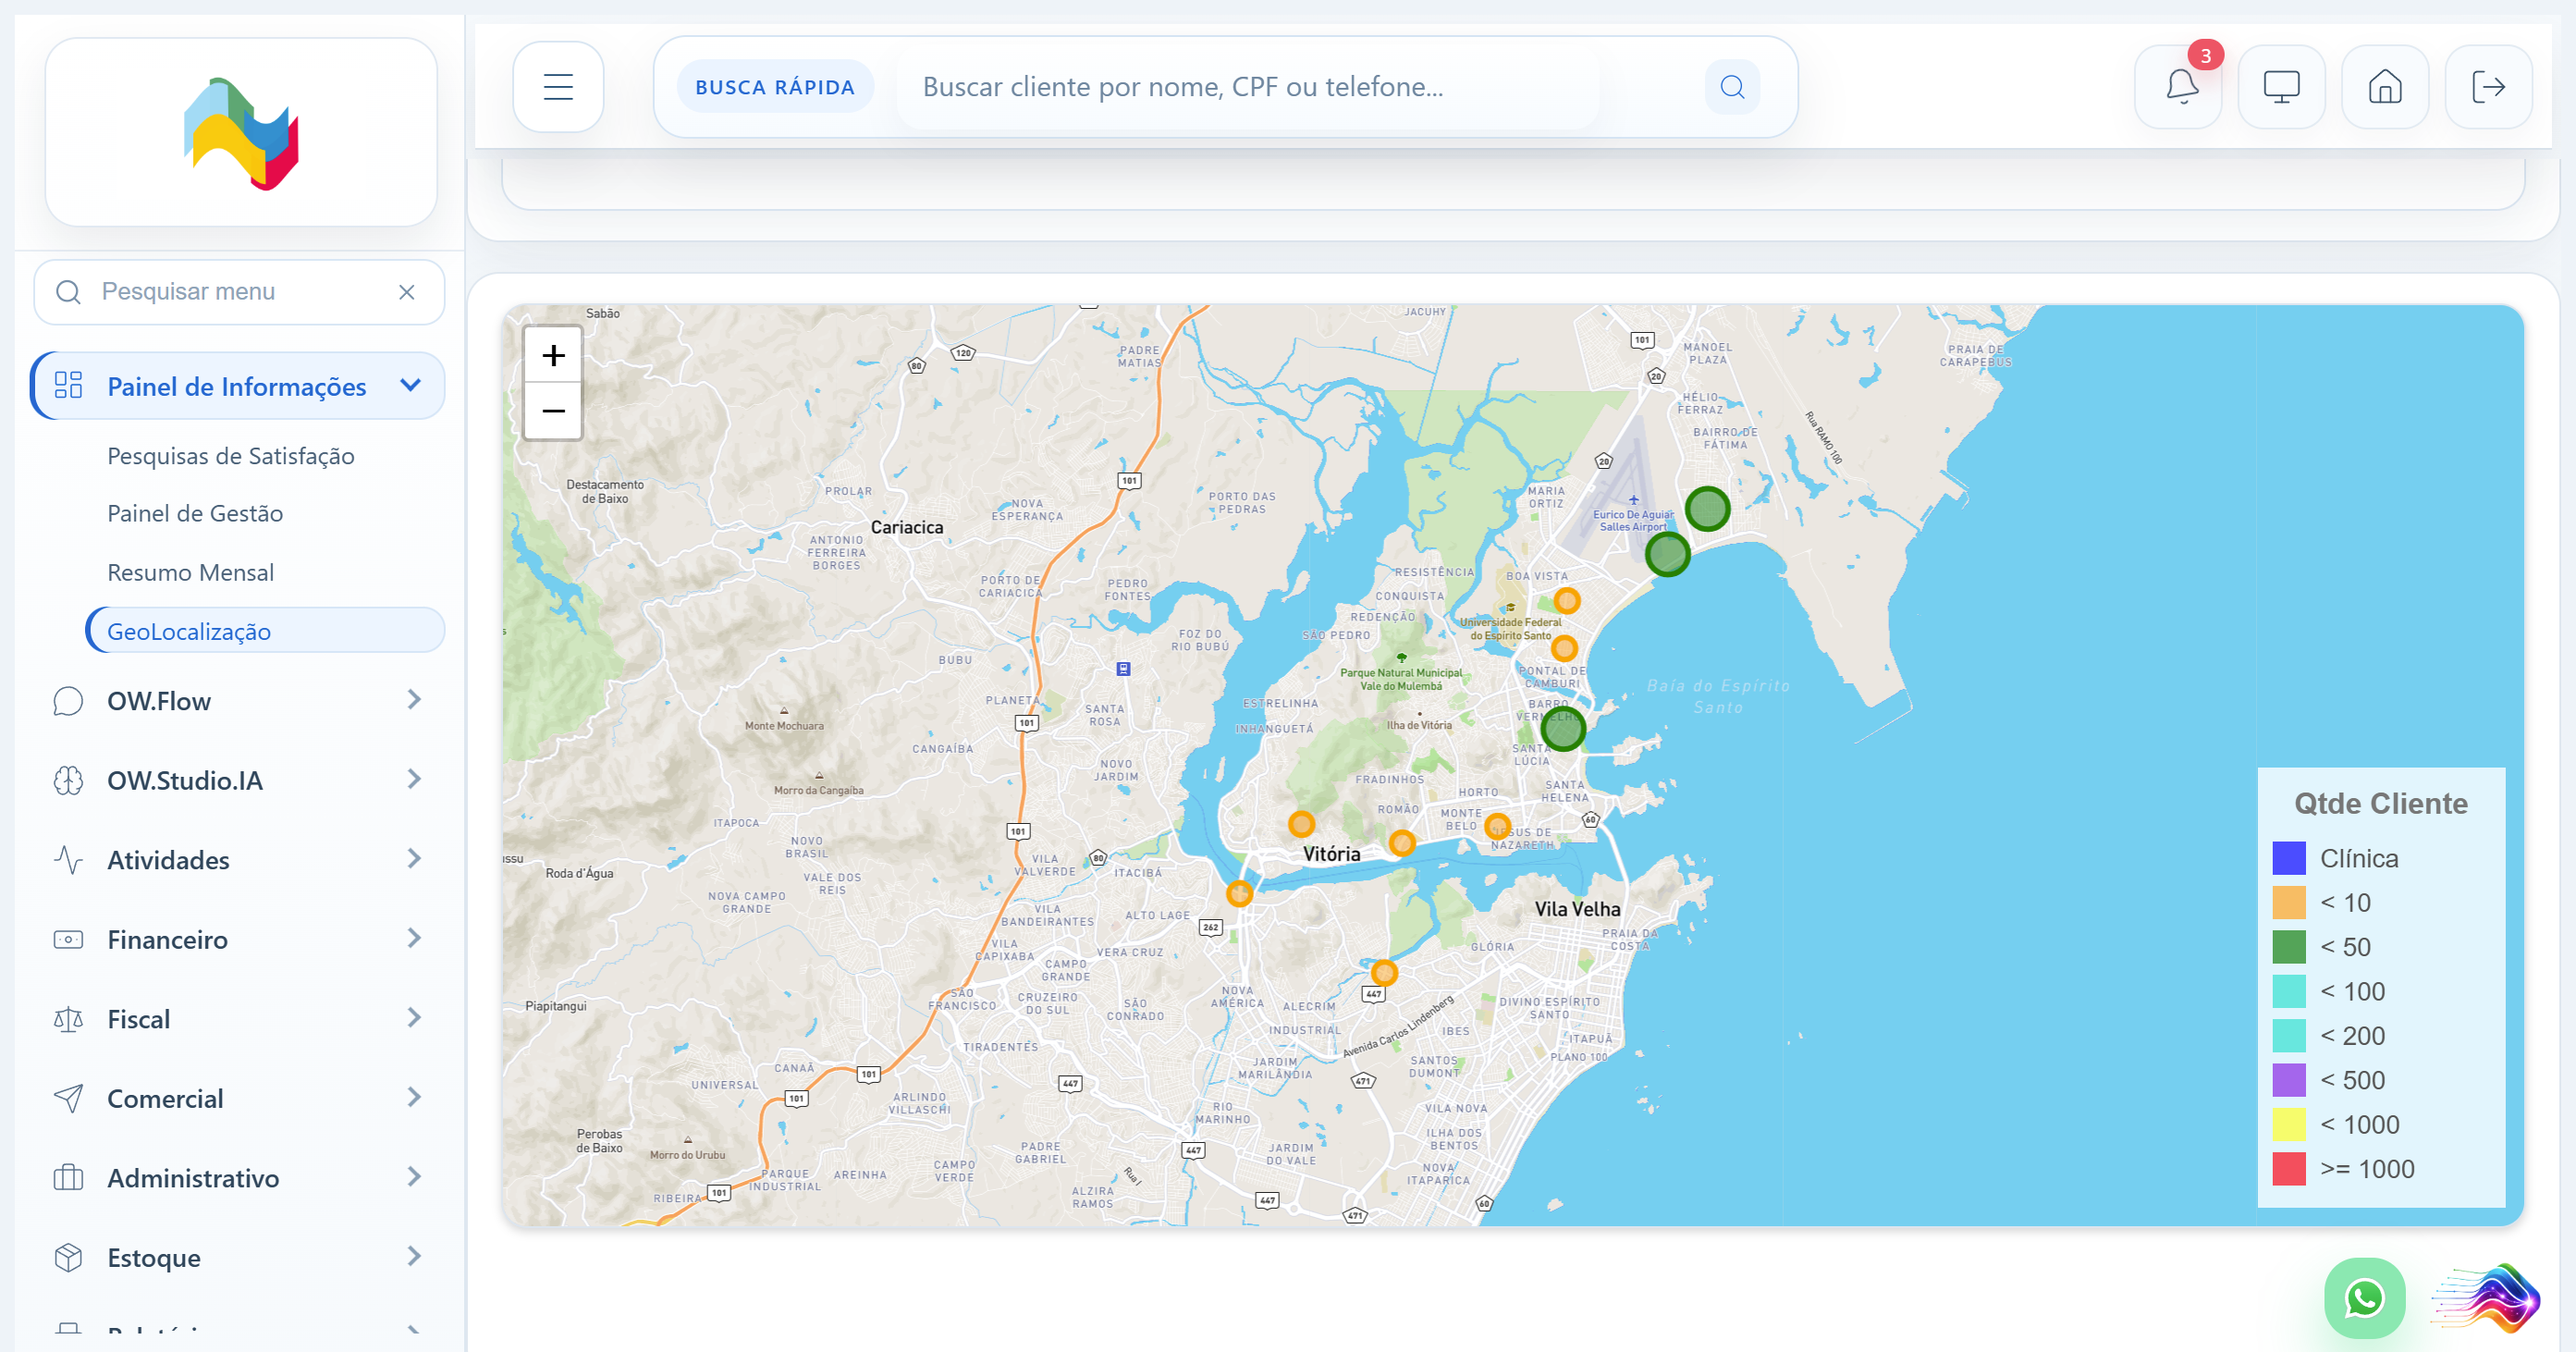Expand the OW.Flow menu chevron
This screenshot has height=1352, width=2576.
point(414,700)
